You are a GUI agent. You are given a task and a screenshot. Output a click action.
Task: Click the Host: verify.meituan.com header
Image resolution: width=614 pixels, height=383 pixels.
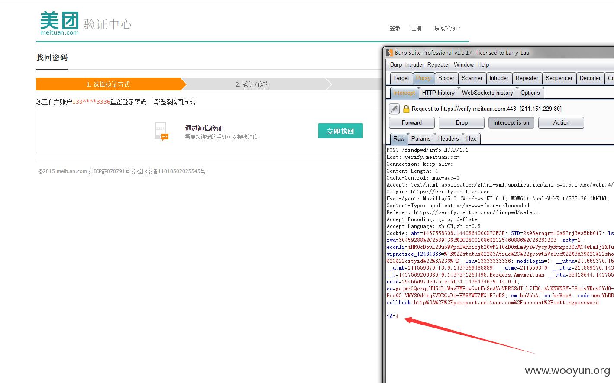[x=423, y=157]
